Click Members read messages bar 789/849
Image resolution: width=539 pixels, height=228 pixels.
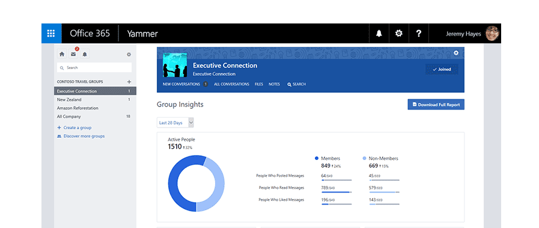tap(336, 193)
